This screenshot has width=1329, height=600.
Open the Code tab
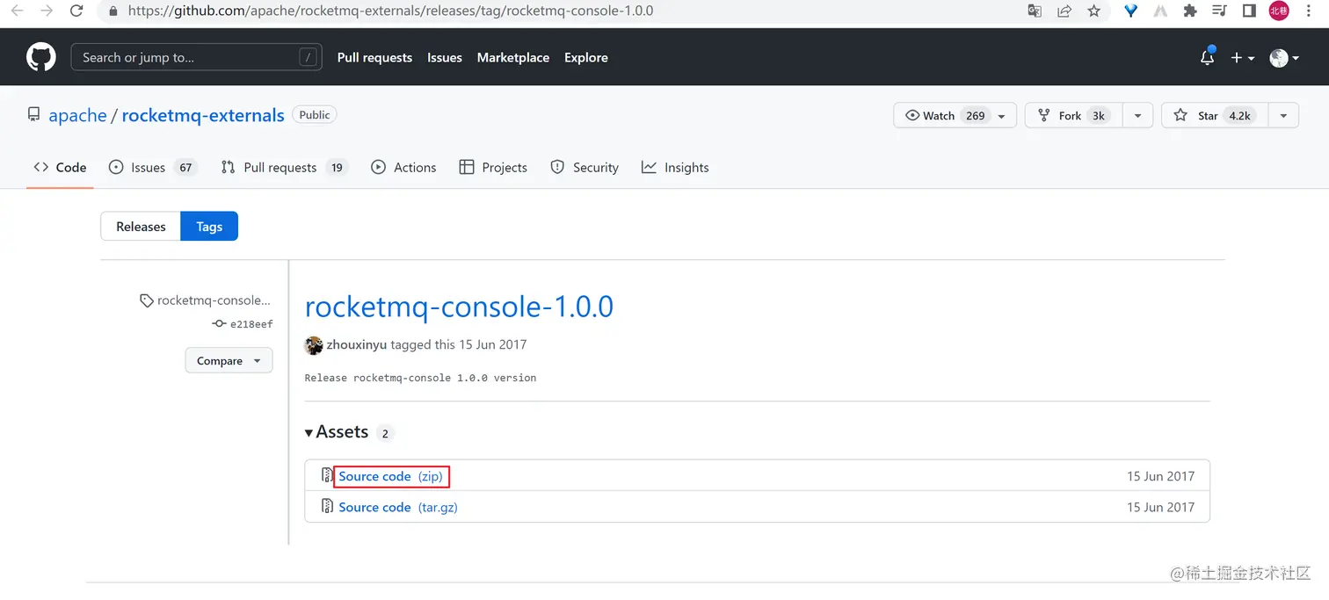[x=60, y=167]
